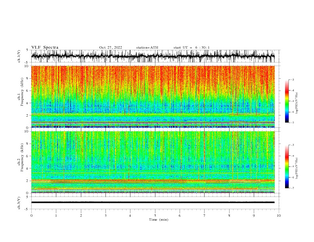Click the ch.1 spectrogram panel
The image size is (314, 242).
[153, 96]
